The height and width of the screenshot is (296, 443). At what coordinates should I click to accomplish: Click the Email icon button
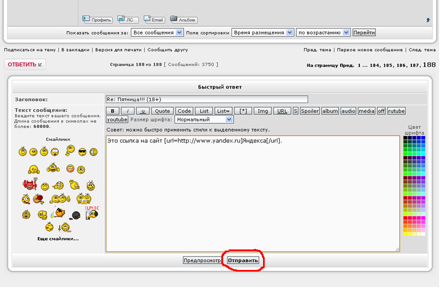pos(154,19)
